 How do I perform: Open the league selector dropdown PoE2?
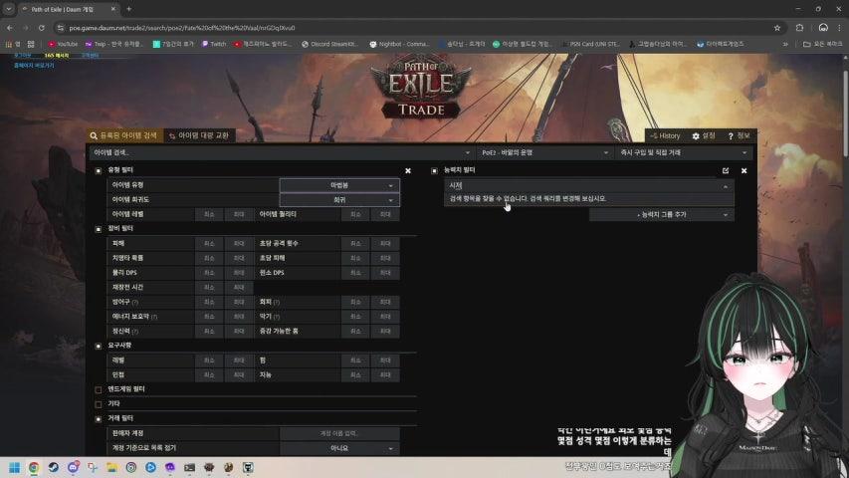(544, 152)
